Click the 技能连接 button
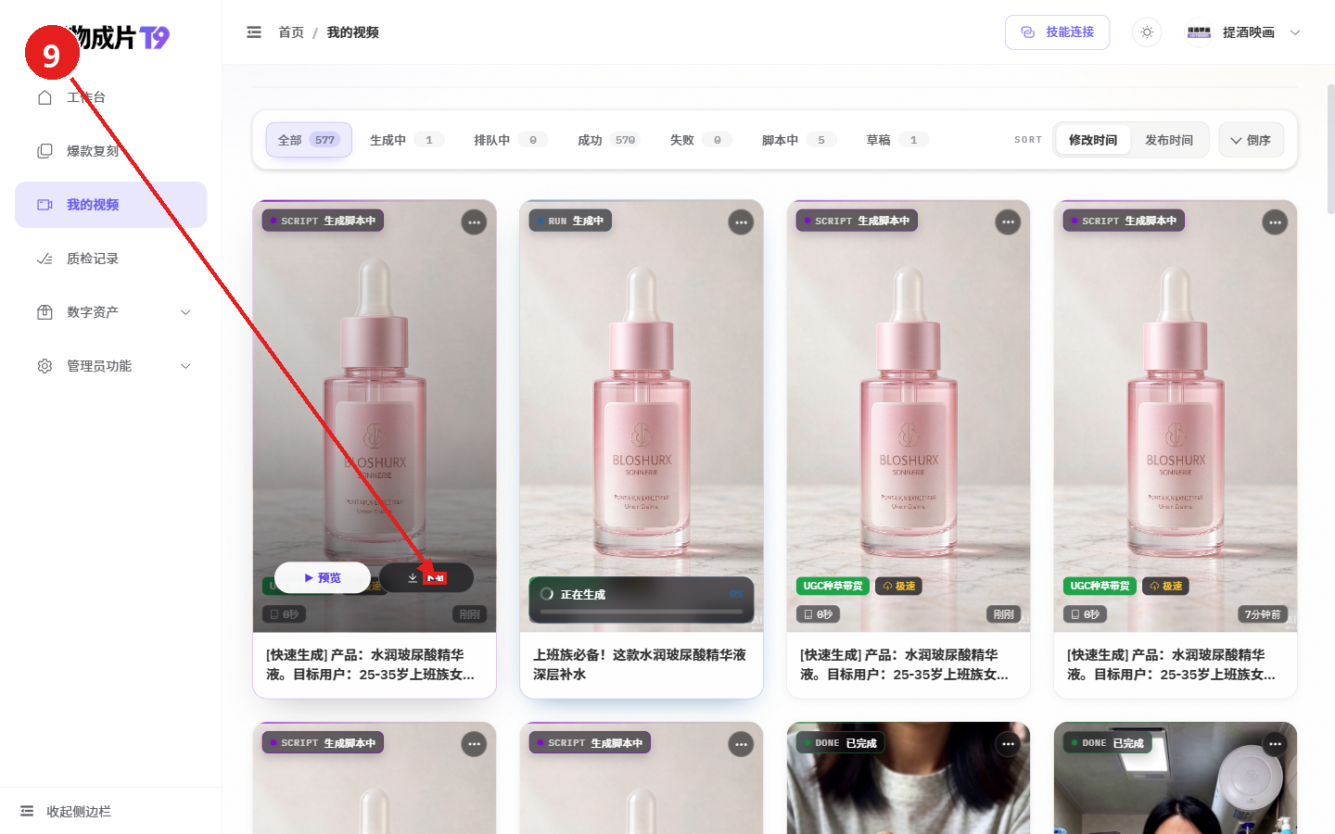This screenshot has height=834, width=1335. 1057,32
